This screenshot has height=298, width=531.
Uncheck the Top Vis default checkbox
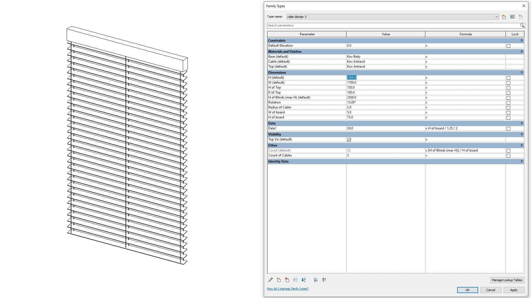(x=349, y=140)
